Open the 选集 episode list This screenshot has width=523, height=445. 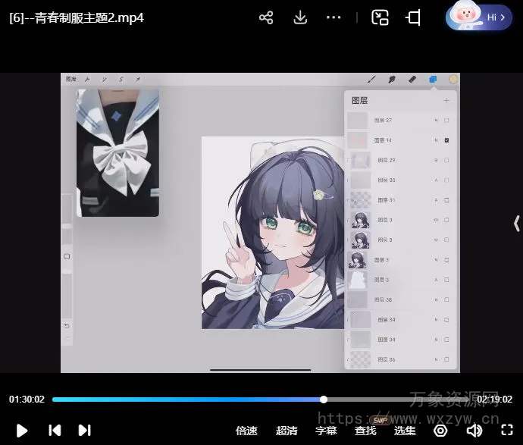(405, 431)
